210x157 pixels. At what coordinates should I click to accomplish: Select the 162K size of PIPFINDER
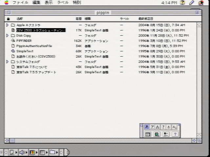click(78, 41)
